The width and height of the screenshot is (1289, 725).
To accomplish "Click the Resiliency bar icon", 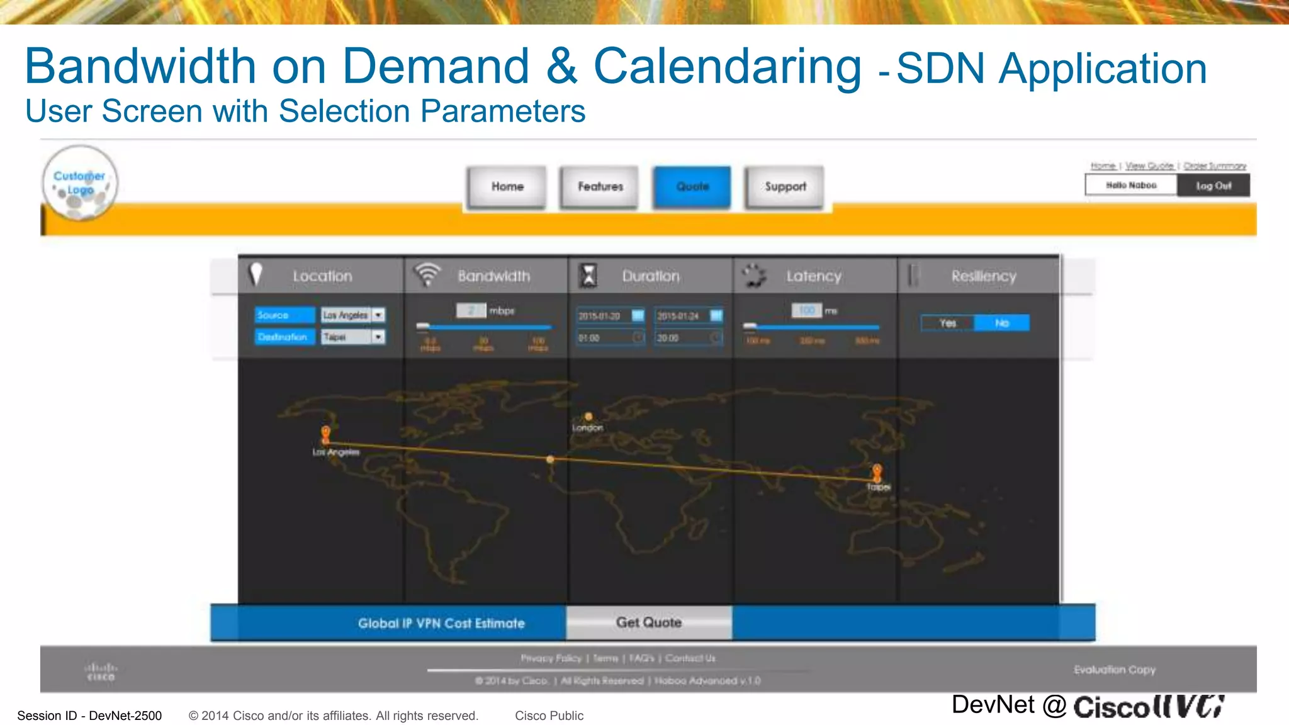I will coord(913,275).
